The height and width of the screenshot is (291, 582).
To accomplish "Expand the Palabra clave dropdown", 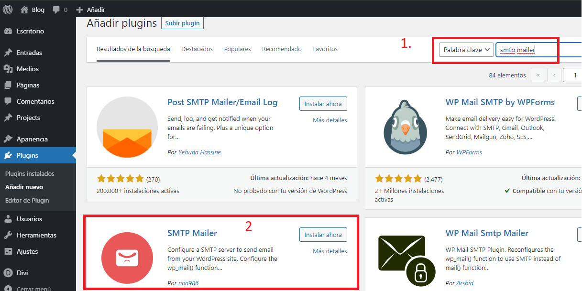I will [x=466, y=50].
